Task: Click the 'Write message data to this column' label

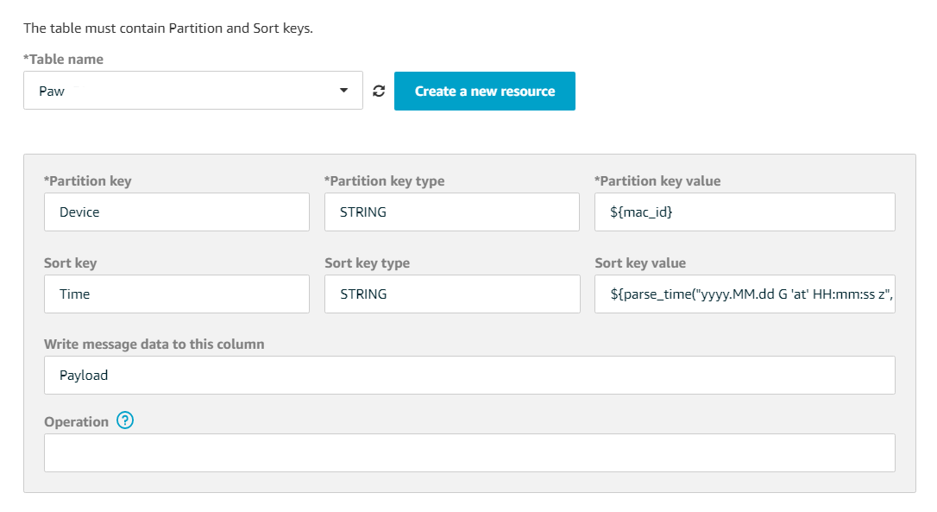Action: coord(154,344)
